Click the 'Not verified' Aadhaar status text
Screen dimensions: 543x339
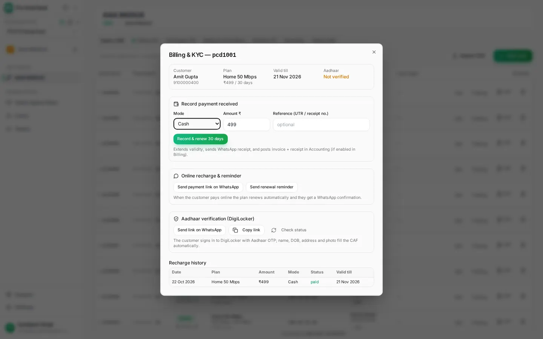pos(336,77)
